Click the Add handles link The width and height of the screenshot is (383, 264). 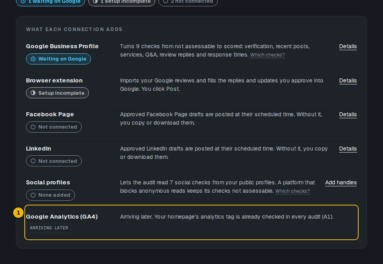pyautogui.click(x=341, y=183)
